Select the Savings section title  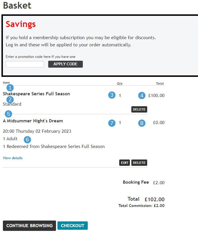(x=20, y=24)
